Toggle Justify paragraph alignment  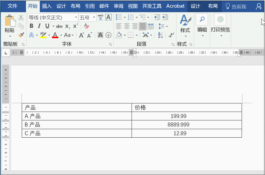click(x=142, y=26)
